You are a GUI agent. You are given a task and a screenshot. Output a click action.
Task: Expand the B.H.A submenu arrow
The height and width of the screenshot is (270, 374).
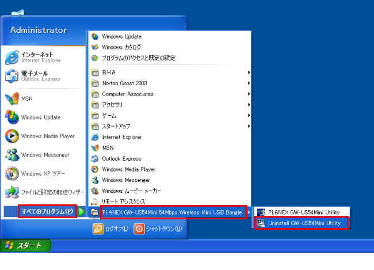click(x=249, y=73)
